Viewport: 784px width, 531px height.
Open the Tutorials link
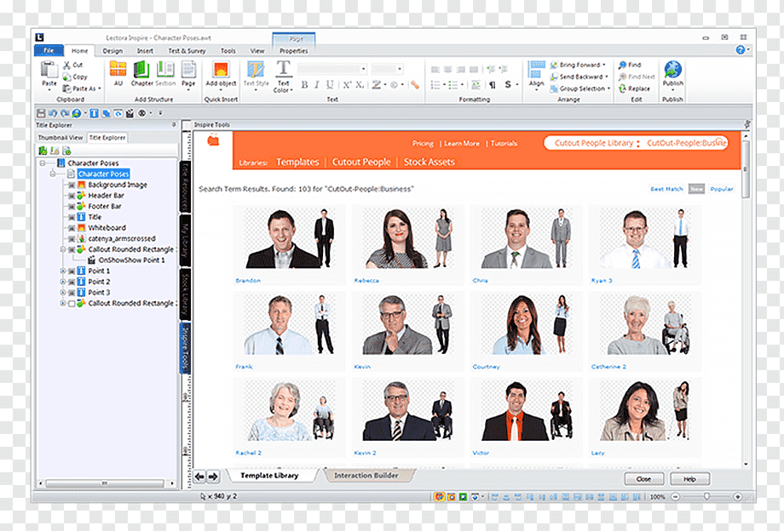click(x=504, y=144)
